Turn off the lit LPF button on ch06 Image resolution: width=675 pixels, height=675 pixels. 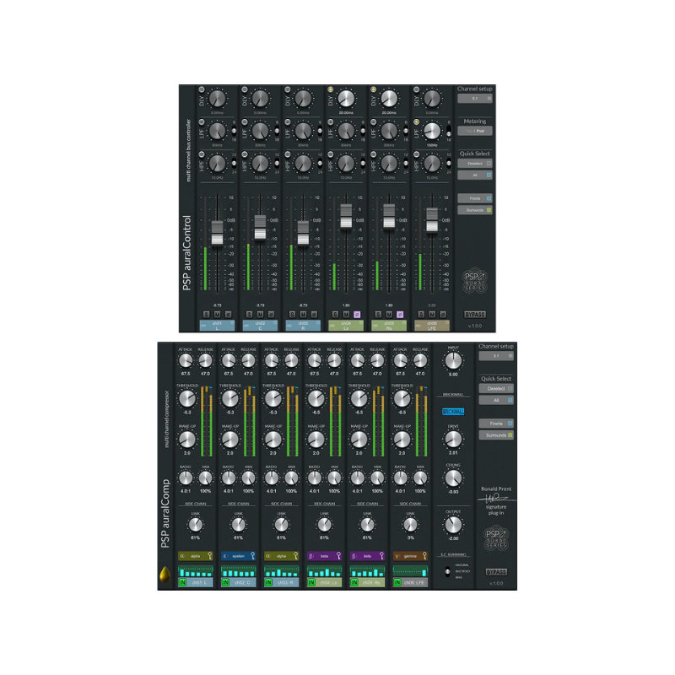[416, 121]
